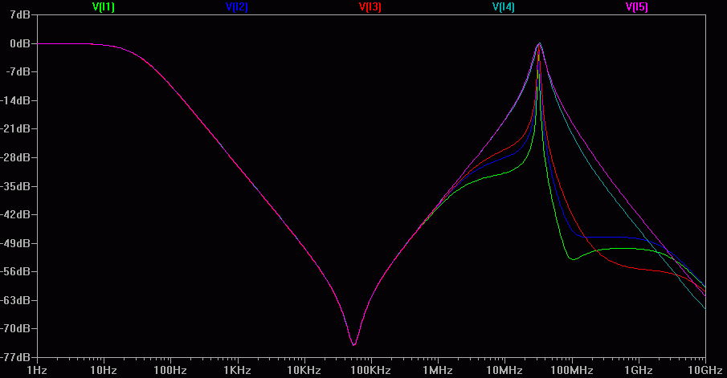Screen dimensions: 727x378
Task: Click the -35dB vertical axis label
Action: click(x=15, y=186)
